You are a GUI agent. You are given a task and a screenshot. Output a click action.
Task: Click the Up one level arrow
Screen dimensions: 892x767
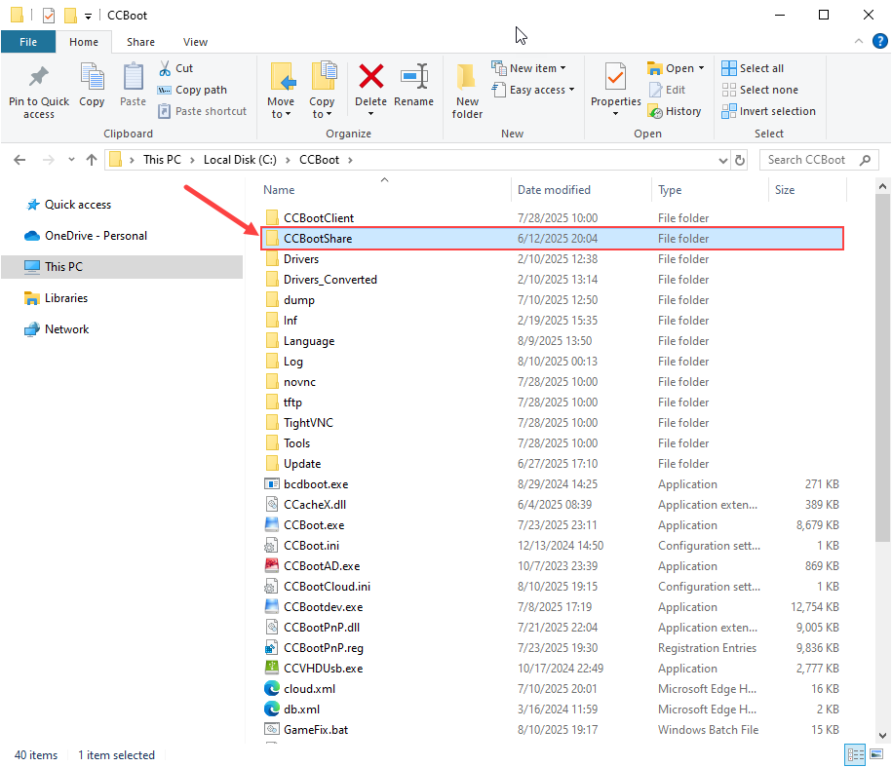(x=92, y=160)
